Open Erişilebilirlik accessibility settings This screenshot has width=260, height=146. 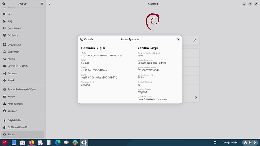pyautogui.click(x=23, y=120)
